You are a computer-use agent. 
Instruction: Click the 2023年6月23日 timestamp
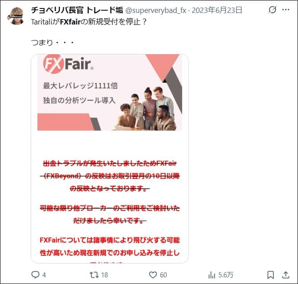tap(217, 10)
